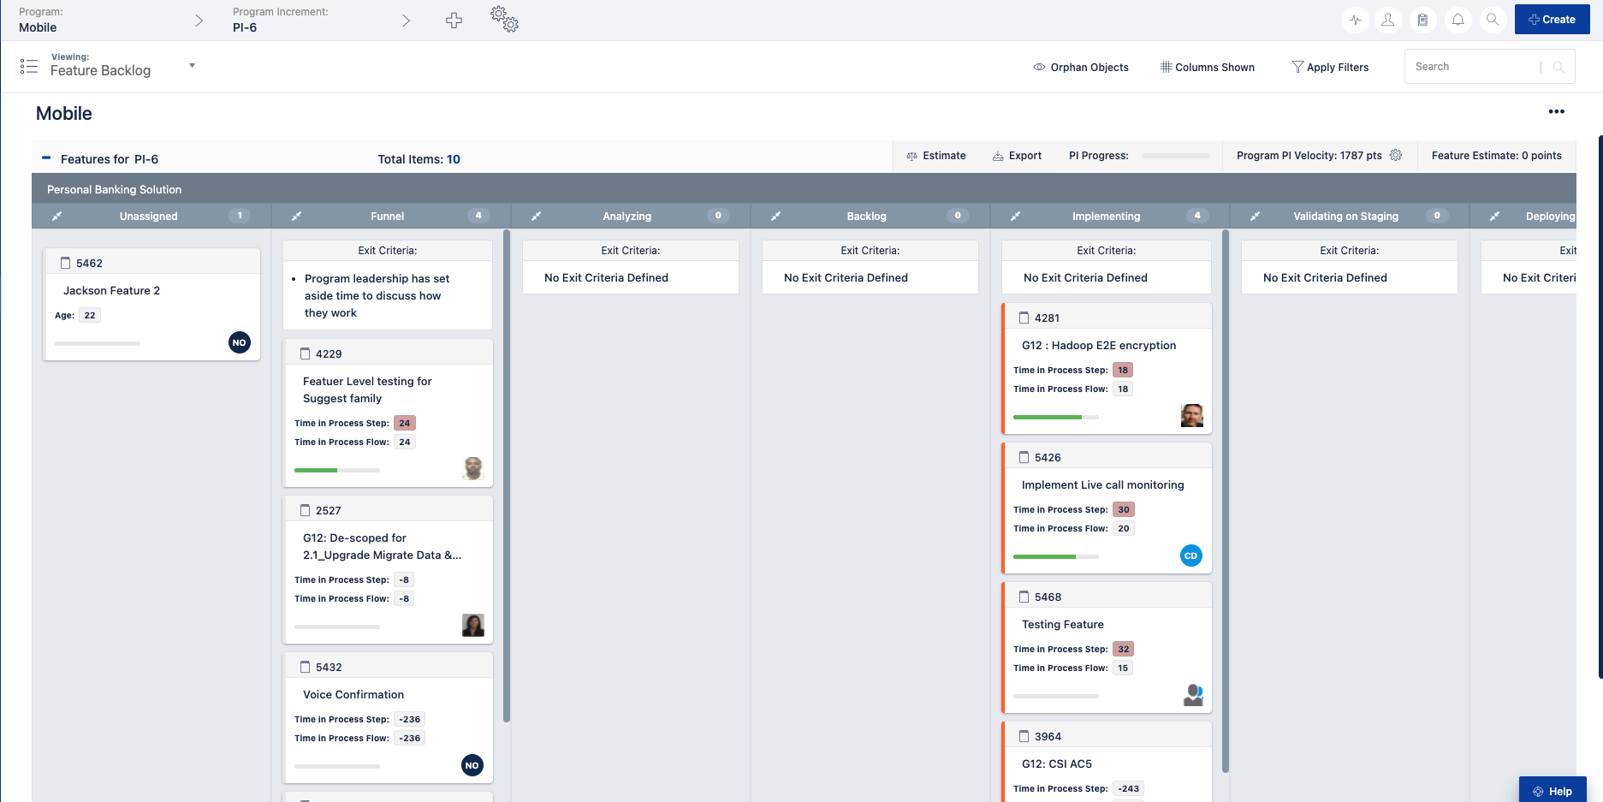Image resolution: width=1603 pixels, height=802 pixels.
Task: Click the gear beside Program PI Velocity
Action: point(1396,155)
